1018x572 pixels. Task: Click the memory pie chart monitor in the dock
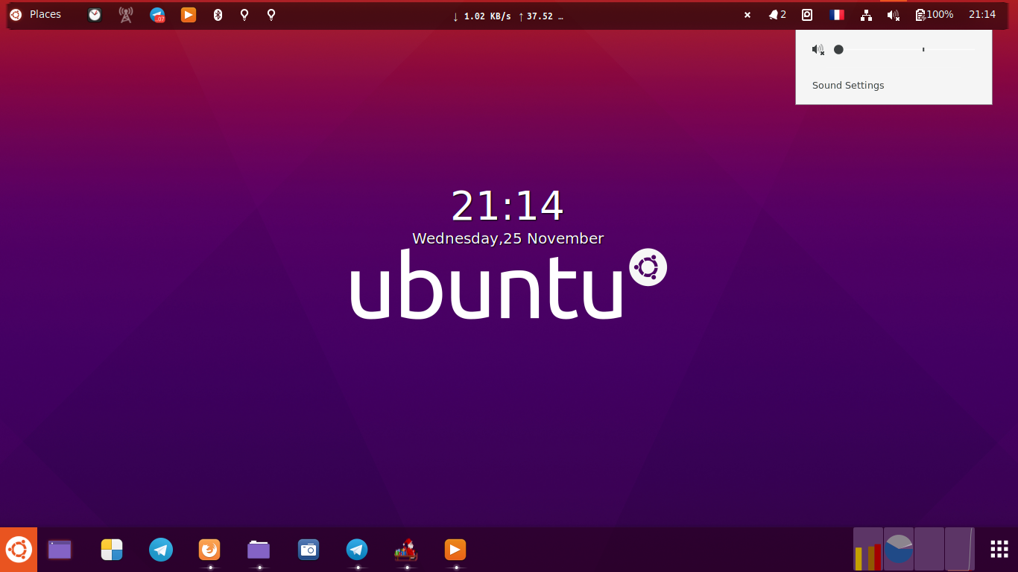899,550
